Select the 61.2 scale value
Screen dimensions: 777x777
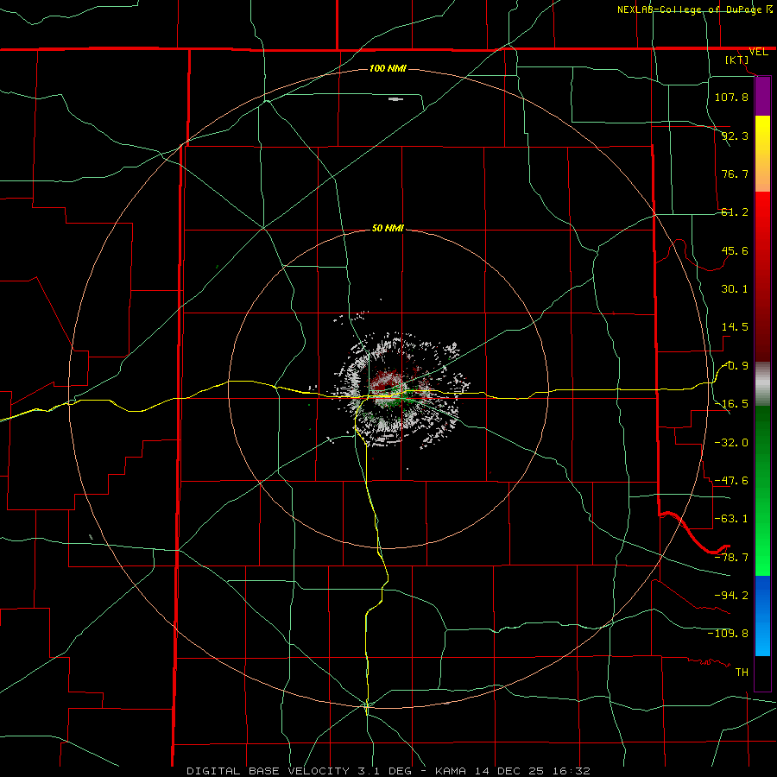pyautogui.click(x=735, y=212)
